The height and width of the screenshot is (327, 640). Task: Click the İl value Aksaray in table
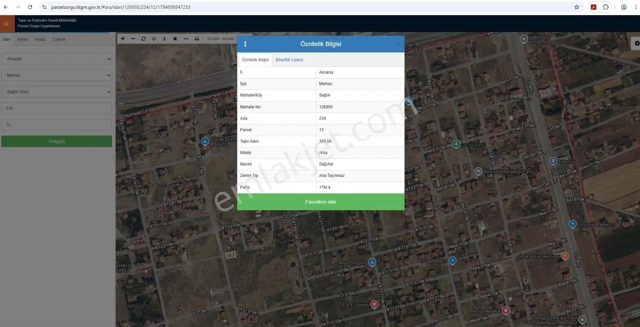326,72
